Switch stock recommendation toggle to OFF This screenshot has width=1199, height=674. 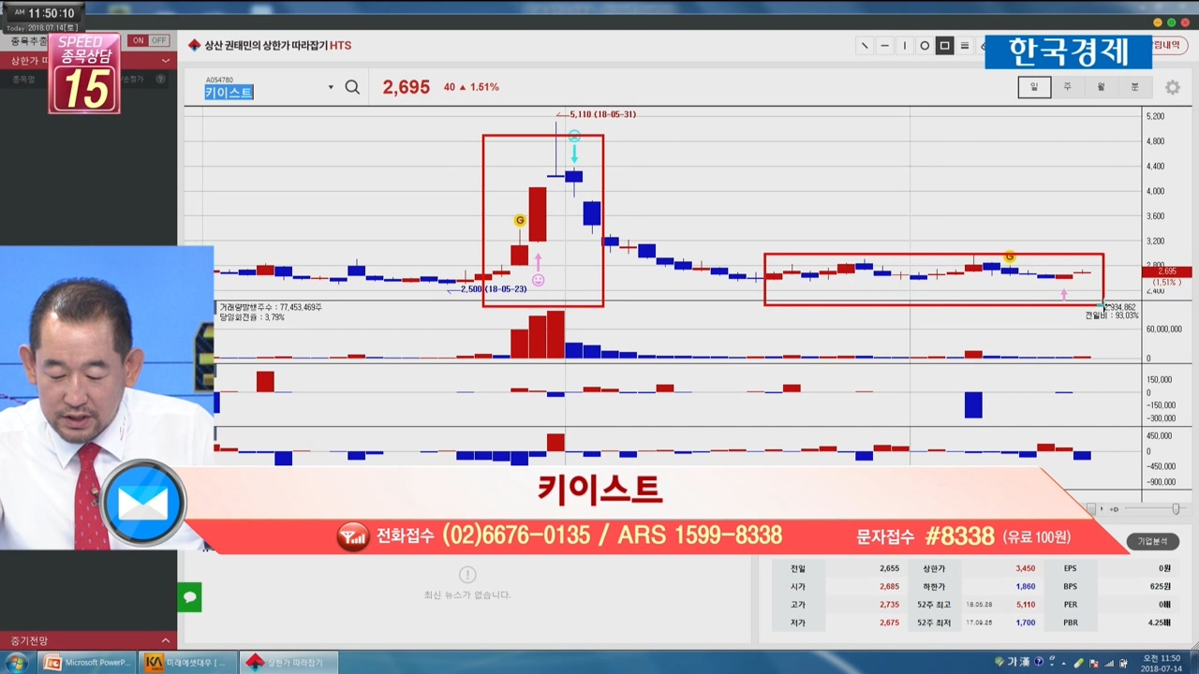click(158, 41)
